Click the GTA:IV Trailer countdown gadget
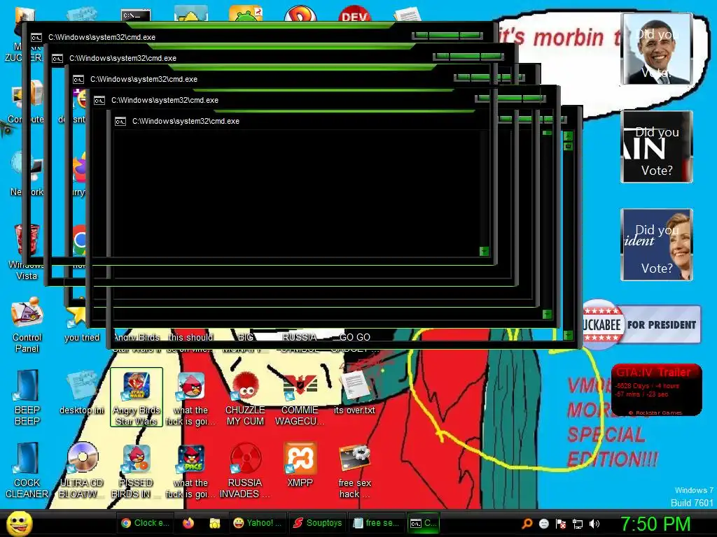 coord(657,389)
